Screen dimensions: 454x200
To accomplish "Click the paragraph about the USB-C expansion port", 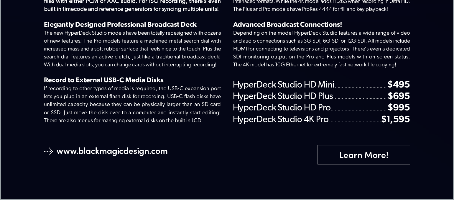I will 132,104.
